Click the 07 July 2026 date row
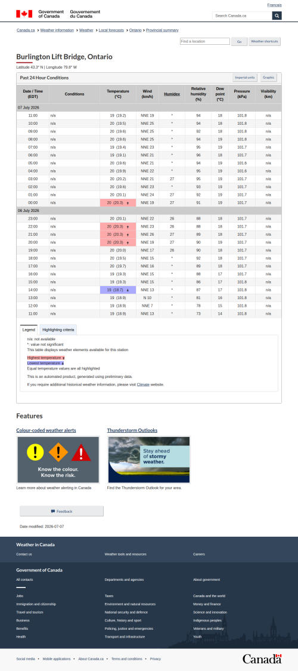298x671 pixels. click(x=149, y=107)
